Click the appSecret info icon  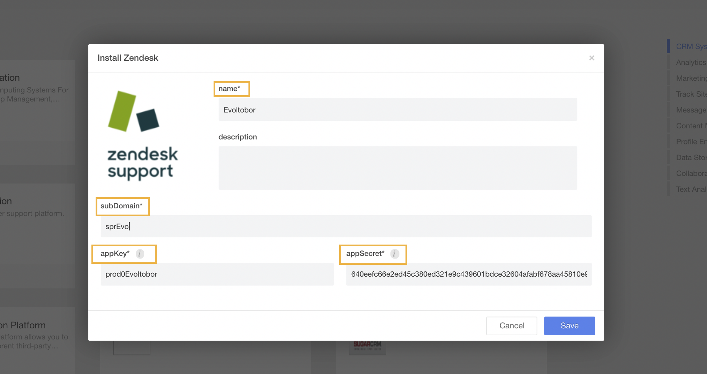[395, 254]
